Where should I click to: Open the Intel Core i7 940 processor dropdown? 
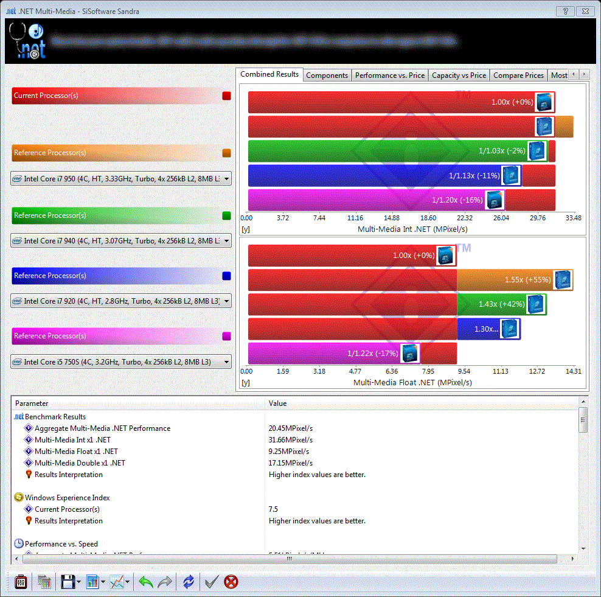click(121, 241)
